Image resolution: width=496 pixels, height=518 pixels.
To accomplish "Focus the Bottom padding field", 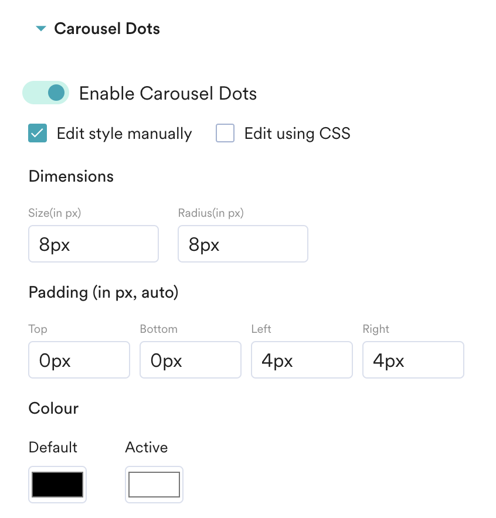I will click(x=191, y=360).
